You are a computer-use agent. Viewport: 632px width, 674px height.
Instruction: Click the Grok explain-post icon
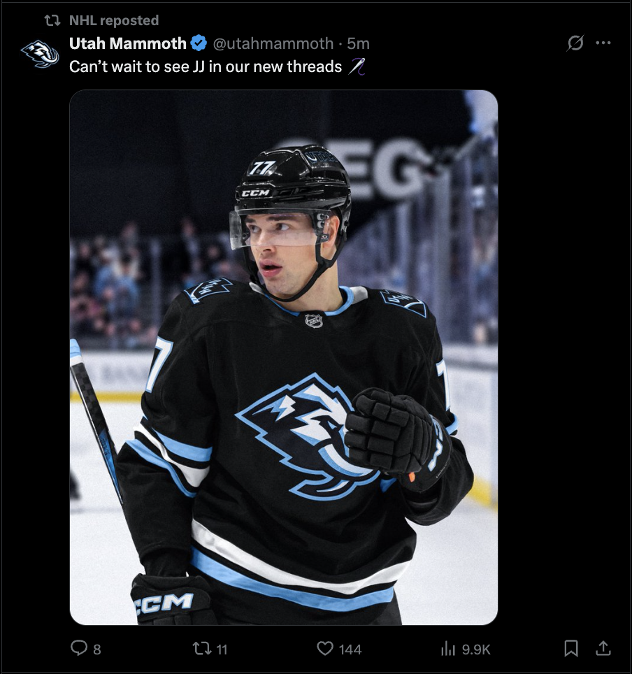575,43
